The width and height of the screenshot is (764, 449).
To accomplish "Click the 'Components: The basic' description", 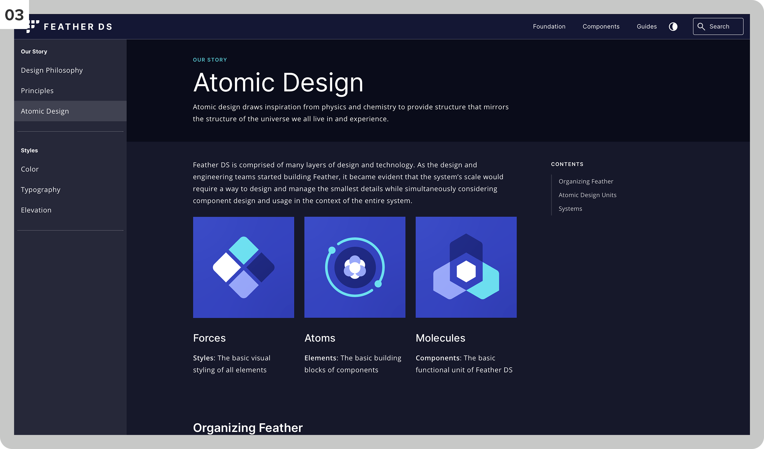I will point(464,364).
